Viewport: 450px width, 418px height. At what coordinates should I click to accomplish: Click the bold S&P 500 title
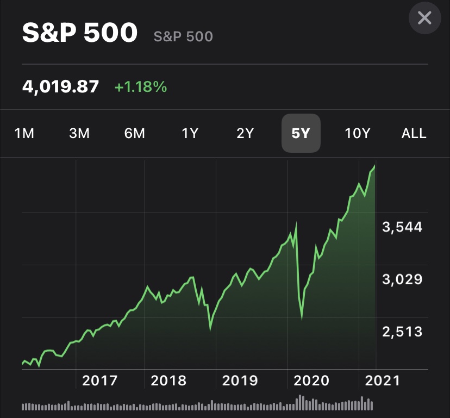80,34
